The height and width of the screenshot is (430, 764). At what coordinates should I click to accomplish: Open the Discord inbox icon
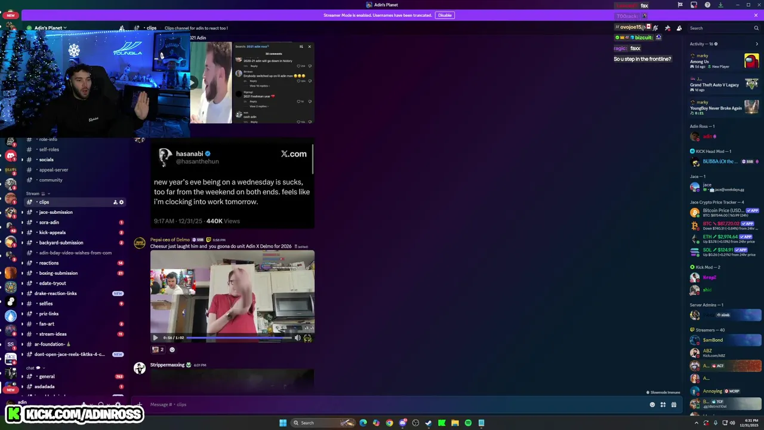click(694, 5)
